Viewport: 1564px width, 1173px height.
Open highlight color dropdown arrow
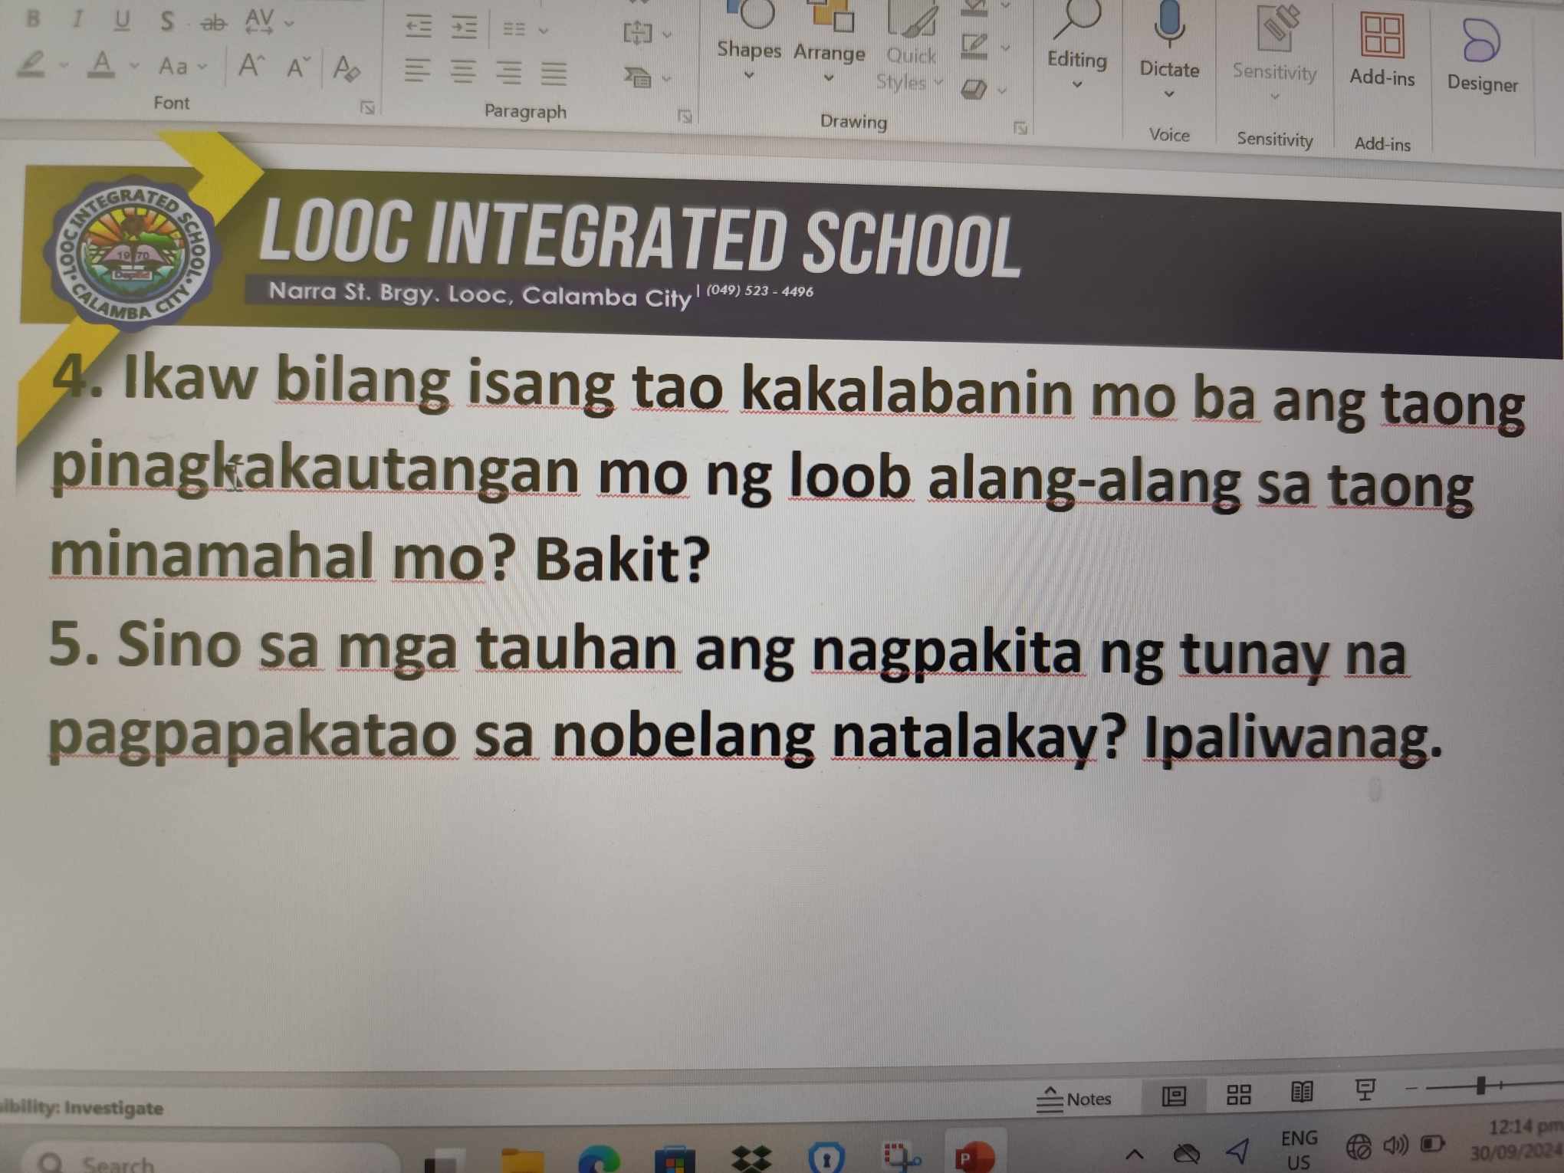tap(63, 64)
